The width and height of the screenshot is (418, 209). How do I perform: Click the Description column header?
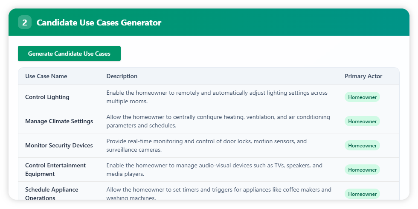click(x=122, y=76)
